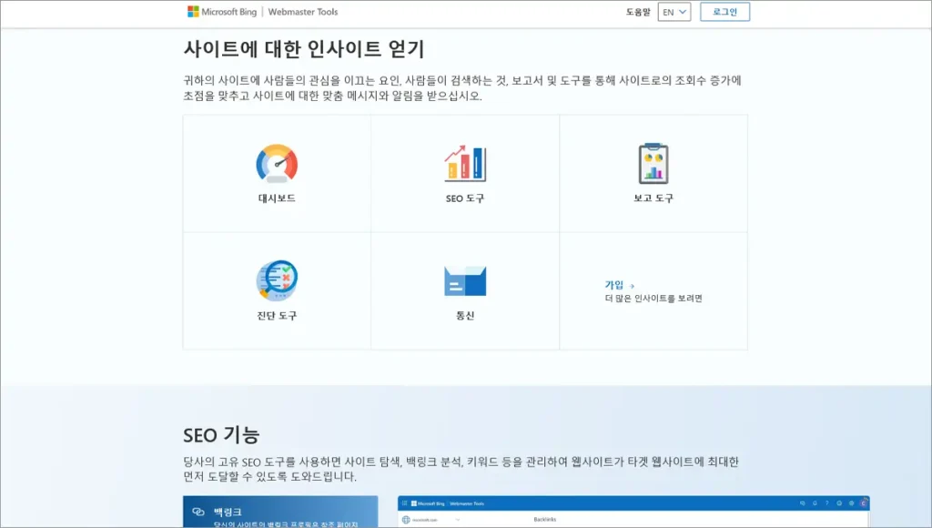932x528 pixels.
Task: Click the 보고 도구 label
Action: pos(653,198)
